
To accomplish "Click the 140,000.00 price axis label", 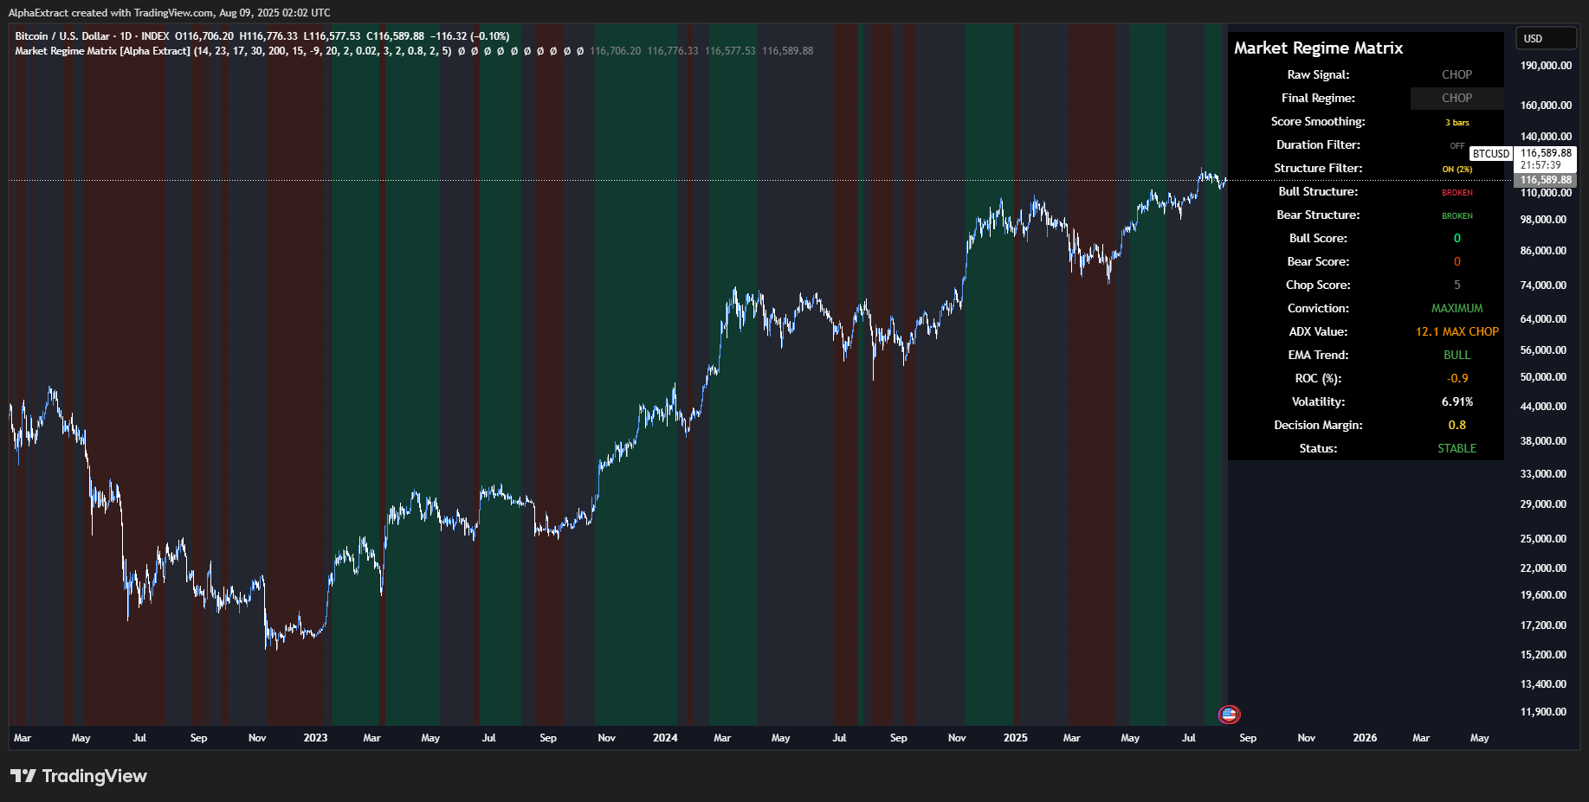I will (1546, 137).
